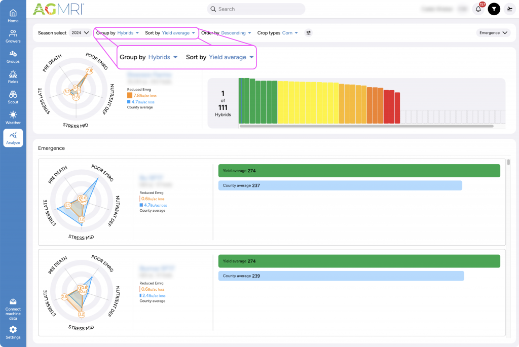Click the horizontal scrollbar under hybrid bars
The height and width of the screenshot is (347, 519).
click(x=366, y=126)
